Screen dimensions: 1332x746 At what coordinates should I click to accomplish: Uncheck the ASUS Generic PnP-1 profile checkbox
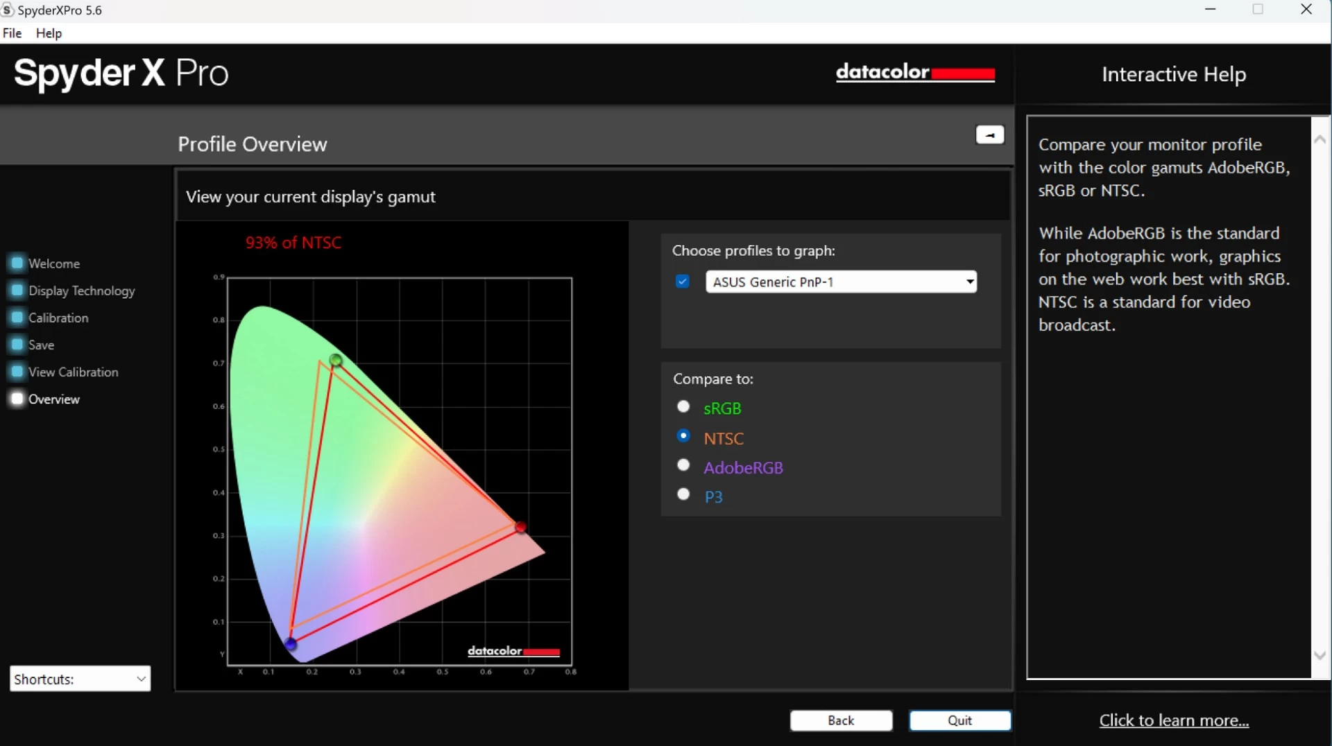pyautogui.click(x=683, y=281)
